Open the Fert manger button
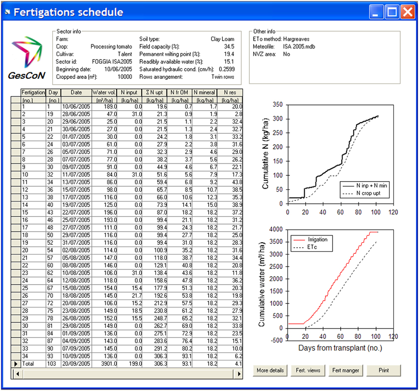The width and height of the screenshot is (419, 391). tap(346, 370)
